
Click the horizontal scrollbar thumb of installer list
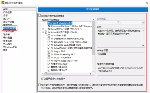(x=53, y=74)
